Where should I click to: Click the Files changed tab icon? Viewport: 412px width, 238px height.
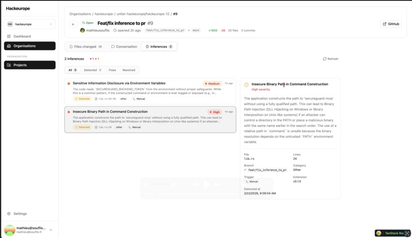[x=71, y=46]
